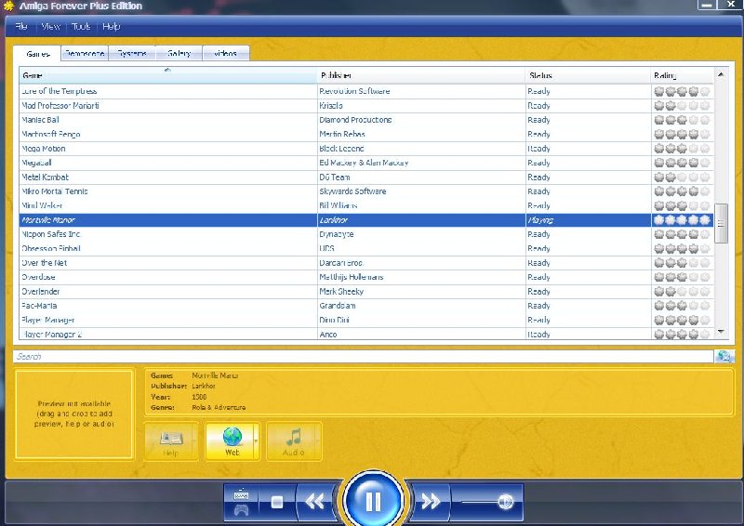The image size is (744, 526).
Task: Select Player Manager 2 row
Action: [x=365, y=334]
